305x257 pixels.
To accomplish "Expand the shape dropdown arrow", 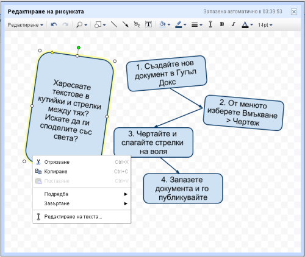I will click(x=104, y=25).
